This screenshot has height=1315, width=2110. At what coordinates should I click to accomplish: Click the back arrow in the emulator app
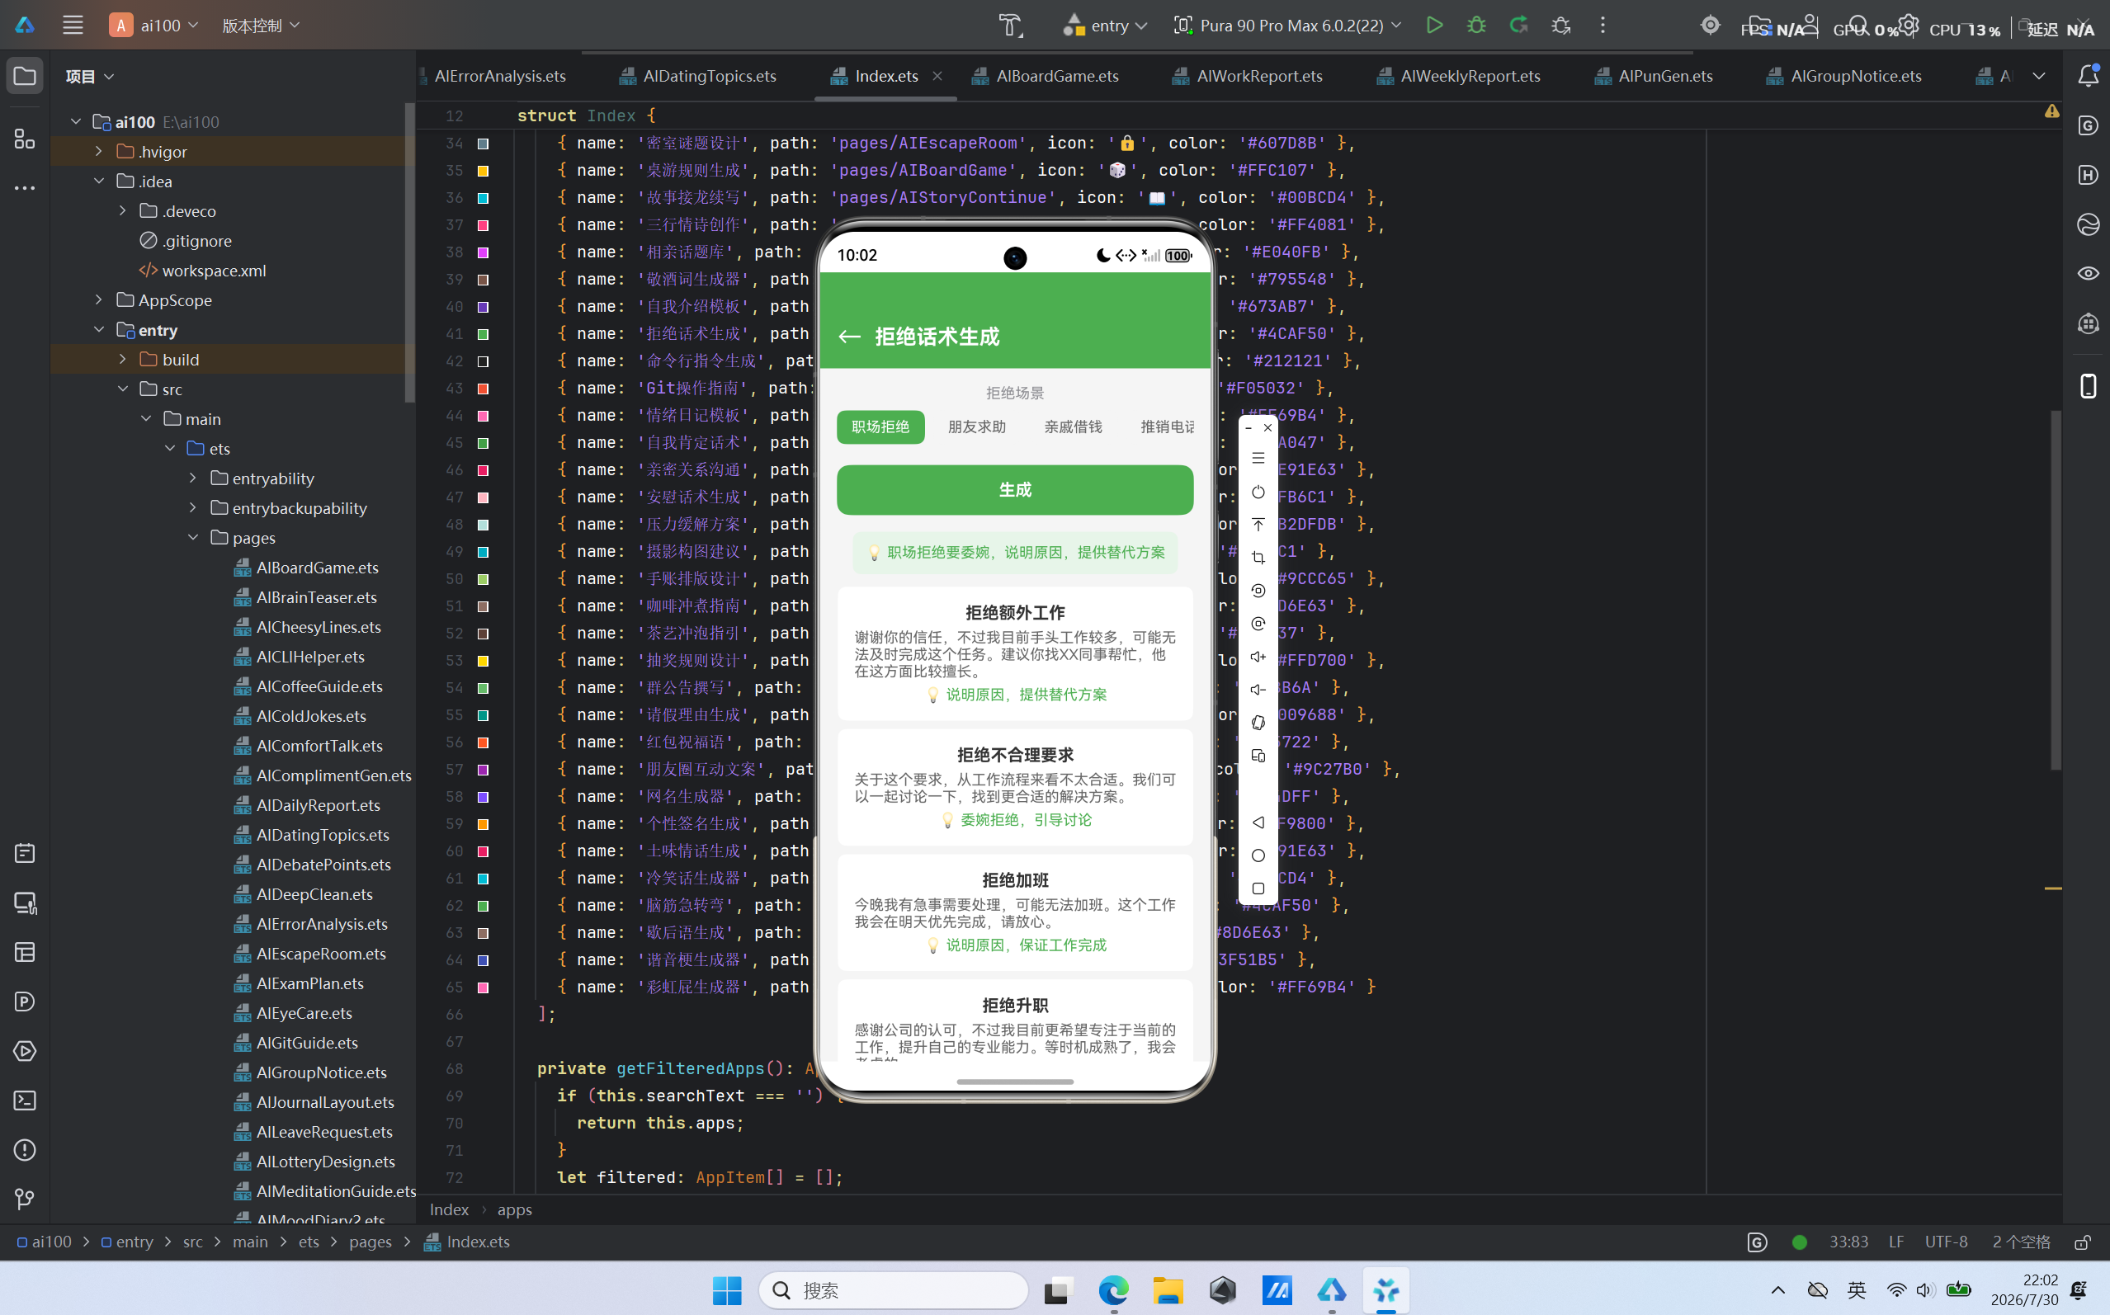tap(849, 337)
